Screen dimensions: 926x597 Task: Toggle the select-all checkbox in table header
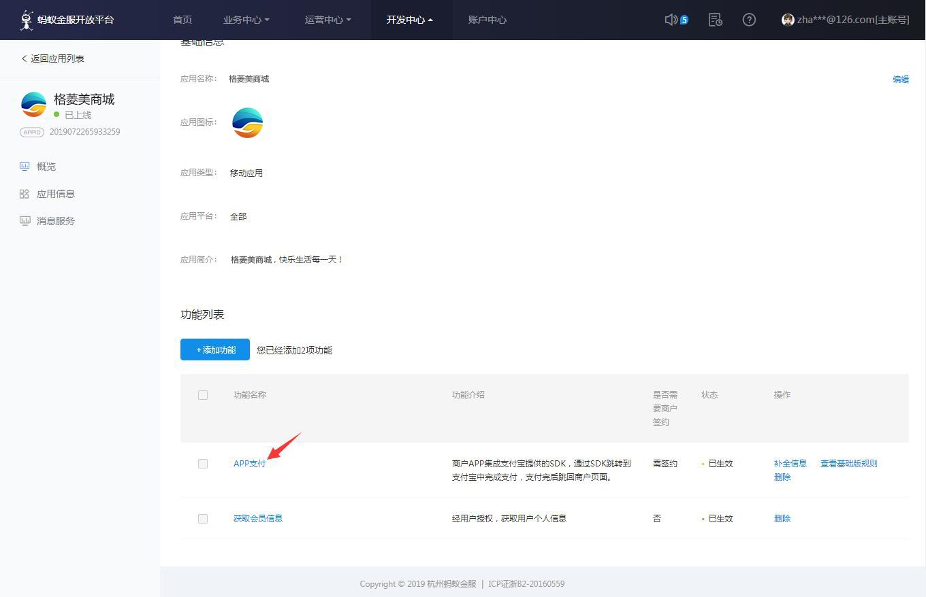(203, 395)
